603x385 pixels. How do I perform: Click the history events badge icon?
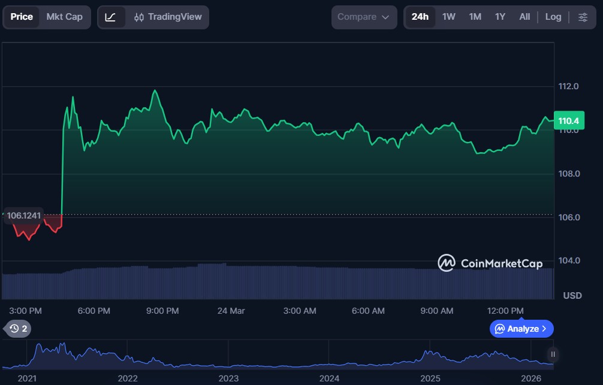pyautogui.click(x=14, y=328)
